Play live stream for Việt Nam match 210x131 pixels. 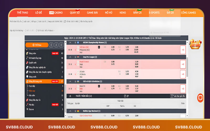(99, 47)
